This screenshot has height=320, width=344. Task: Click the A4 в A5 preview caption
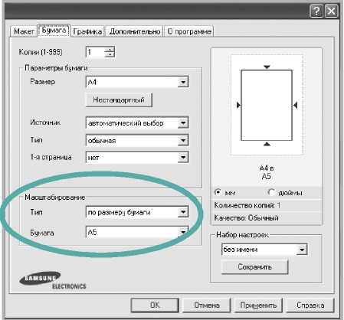pyautogui.click(x=267, y=172)
